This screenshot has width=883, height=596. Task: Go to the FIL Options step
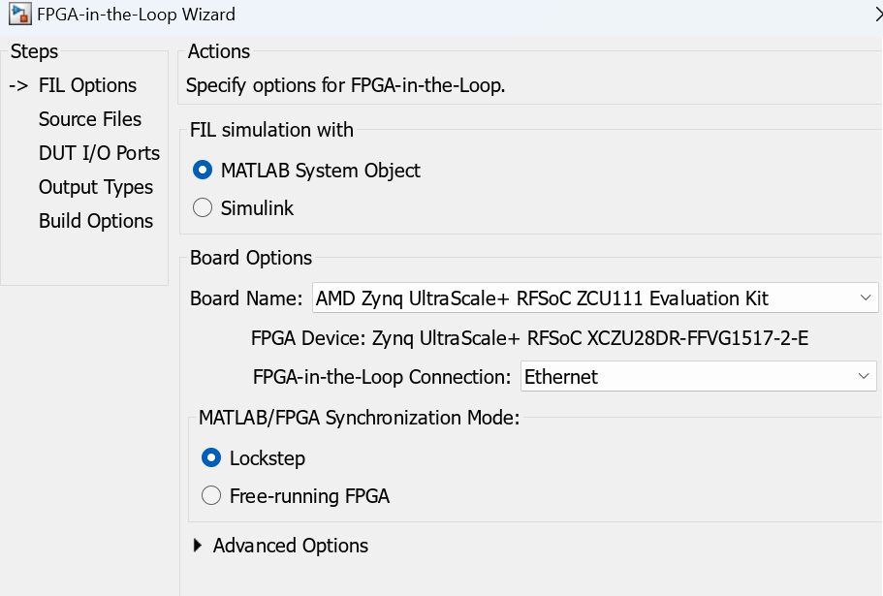[87, 85]
